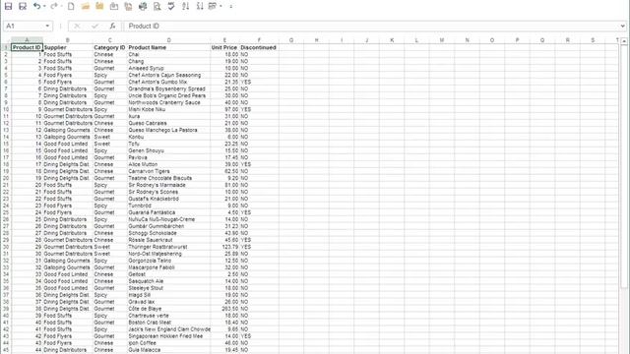This screenshot has width=630, height=354.
Task: Click the email/send workbook icon
Action: [114, 7]
